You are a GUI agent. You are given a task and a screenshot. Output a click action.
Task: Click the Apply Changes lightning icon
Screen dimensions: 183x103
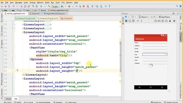pyautogui.click(x=66, y=6)
